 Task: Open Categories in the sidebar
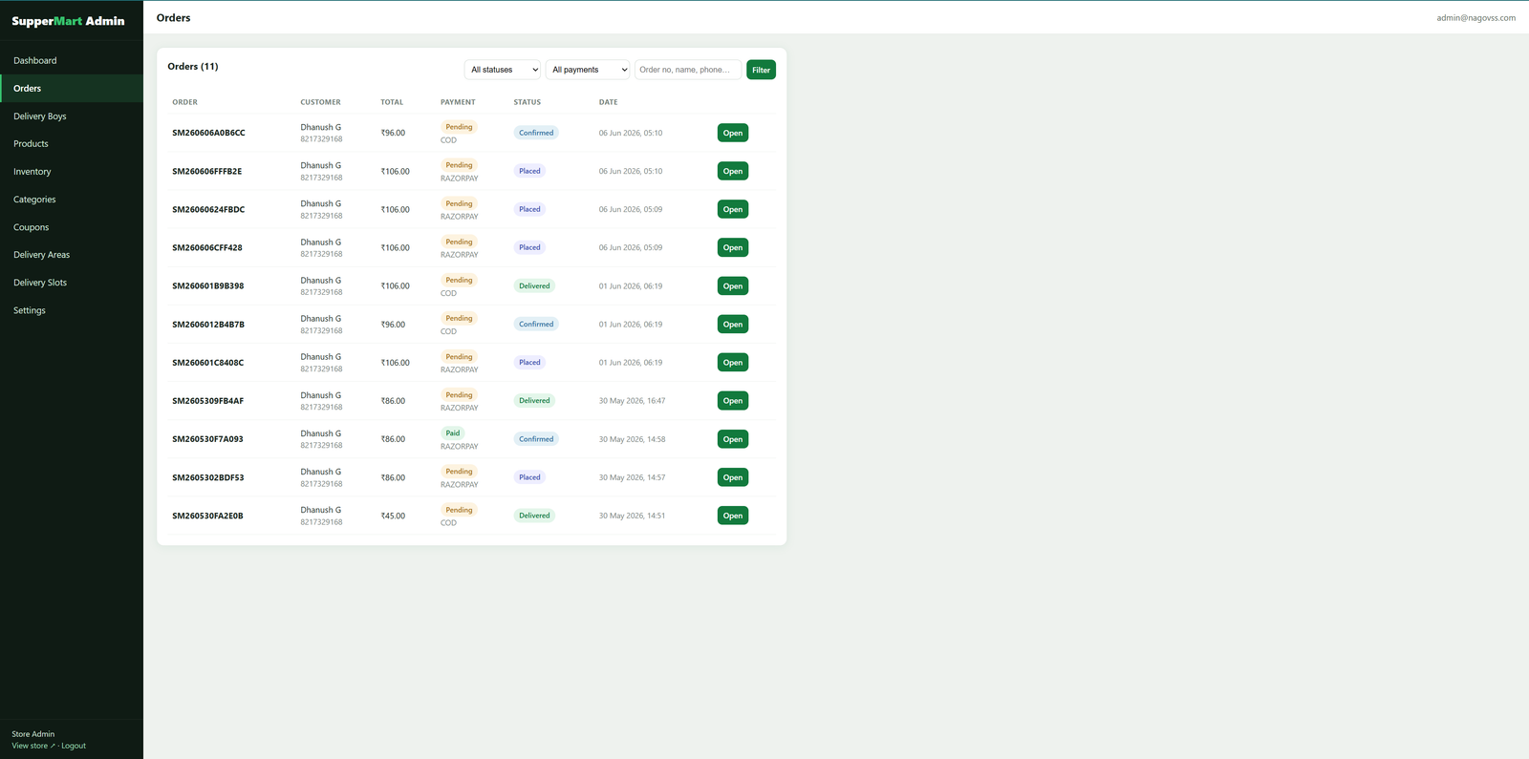tap(72, 200)
